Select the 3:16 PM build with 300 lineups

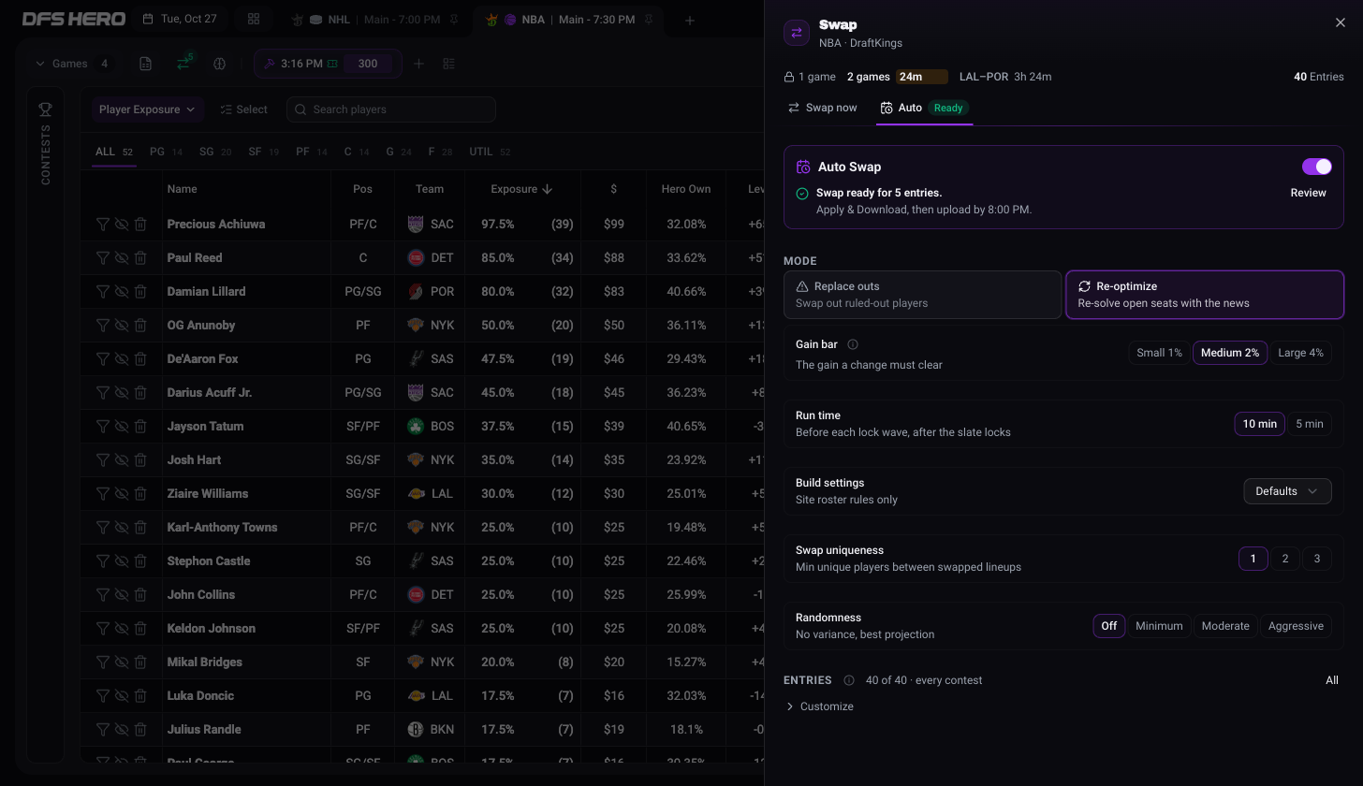pyautogui.click(x=328, y=64)
